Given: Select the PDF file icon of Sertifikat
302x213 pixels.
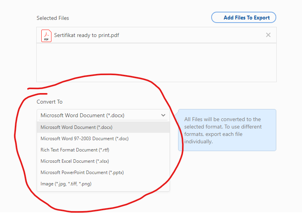Looking at the screenshot, I should click(46, 35).
